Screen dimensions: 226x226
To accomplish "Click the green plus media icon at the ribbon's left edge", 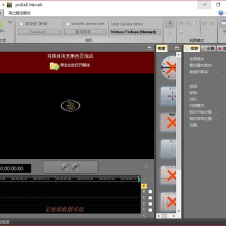I will [x=1, y=24].
